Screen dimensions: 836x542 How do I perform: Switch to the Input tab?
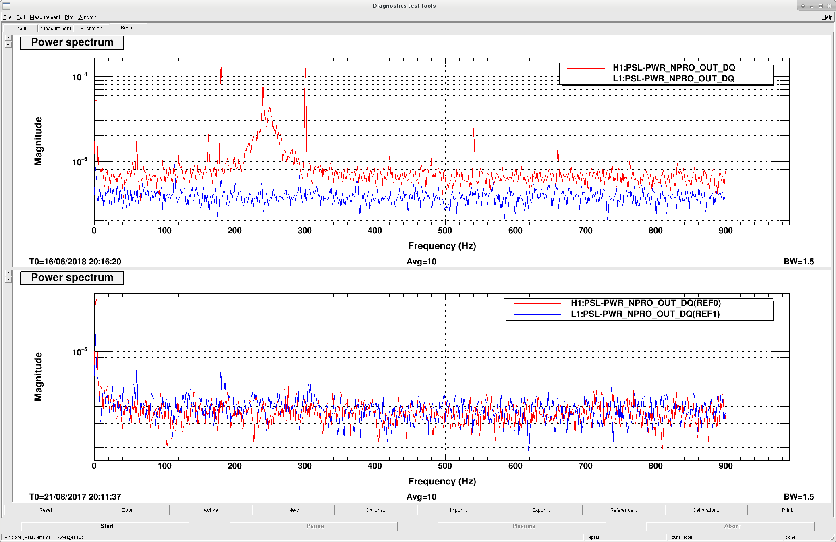(21, 28)
